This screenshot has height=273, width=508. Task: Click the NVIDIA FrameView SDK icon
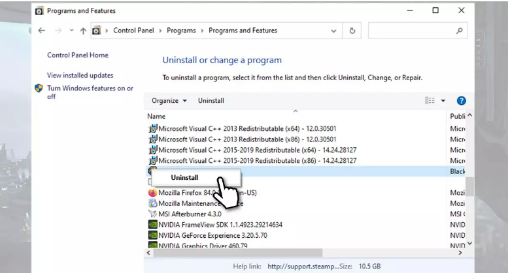tap(152, 225)
